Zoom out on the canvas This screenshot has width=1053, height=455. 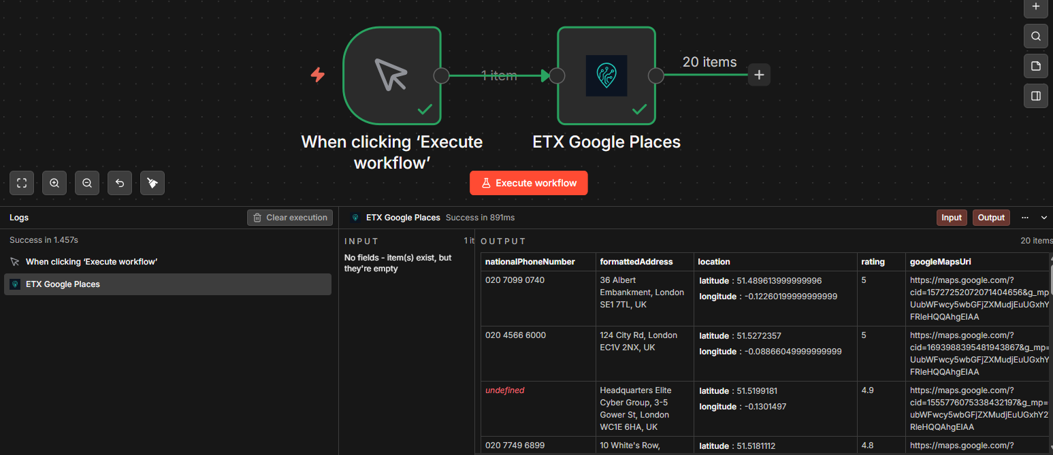tap(87, 183)
